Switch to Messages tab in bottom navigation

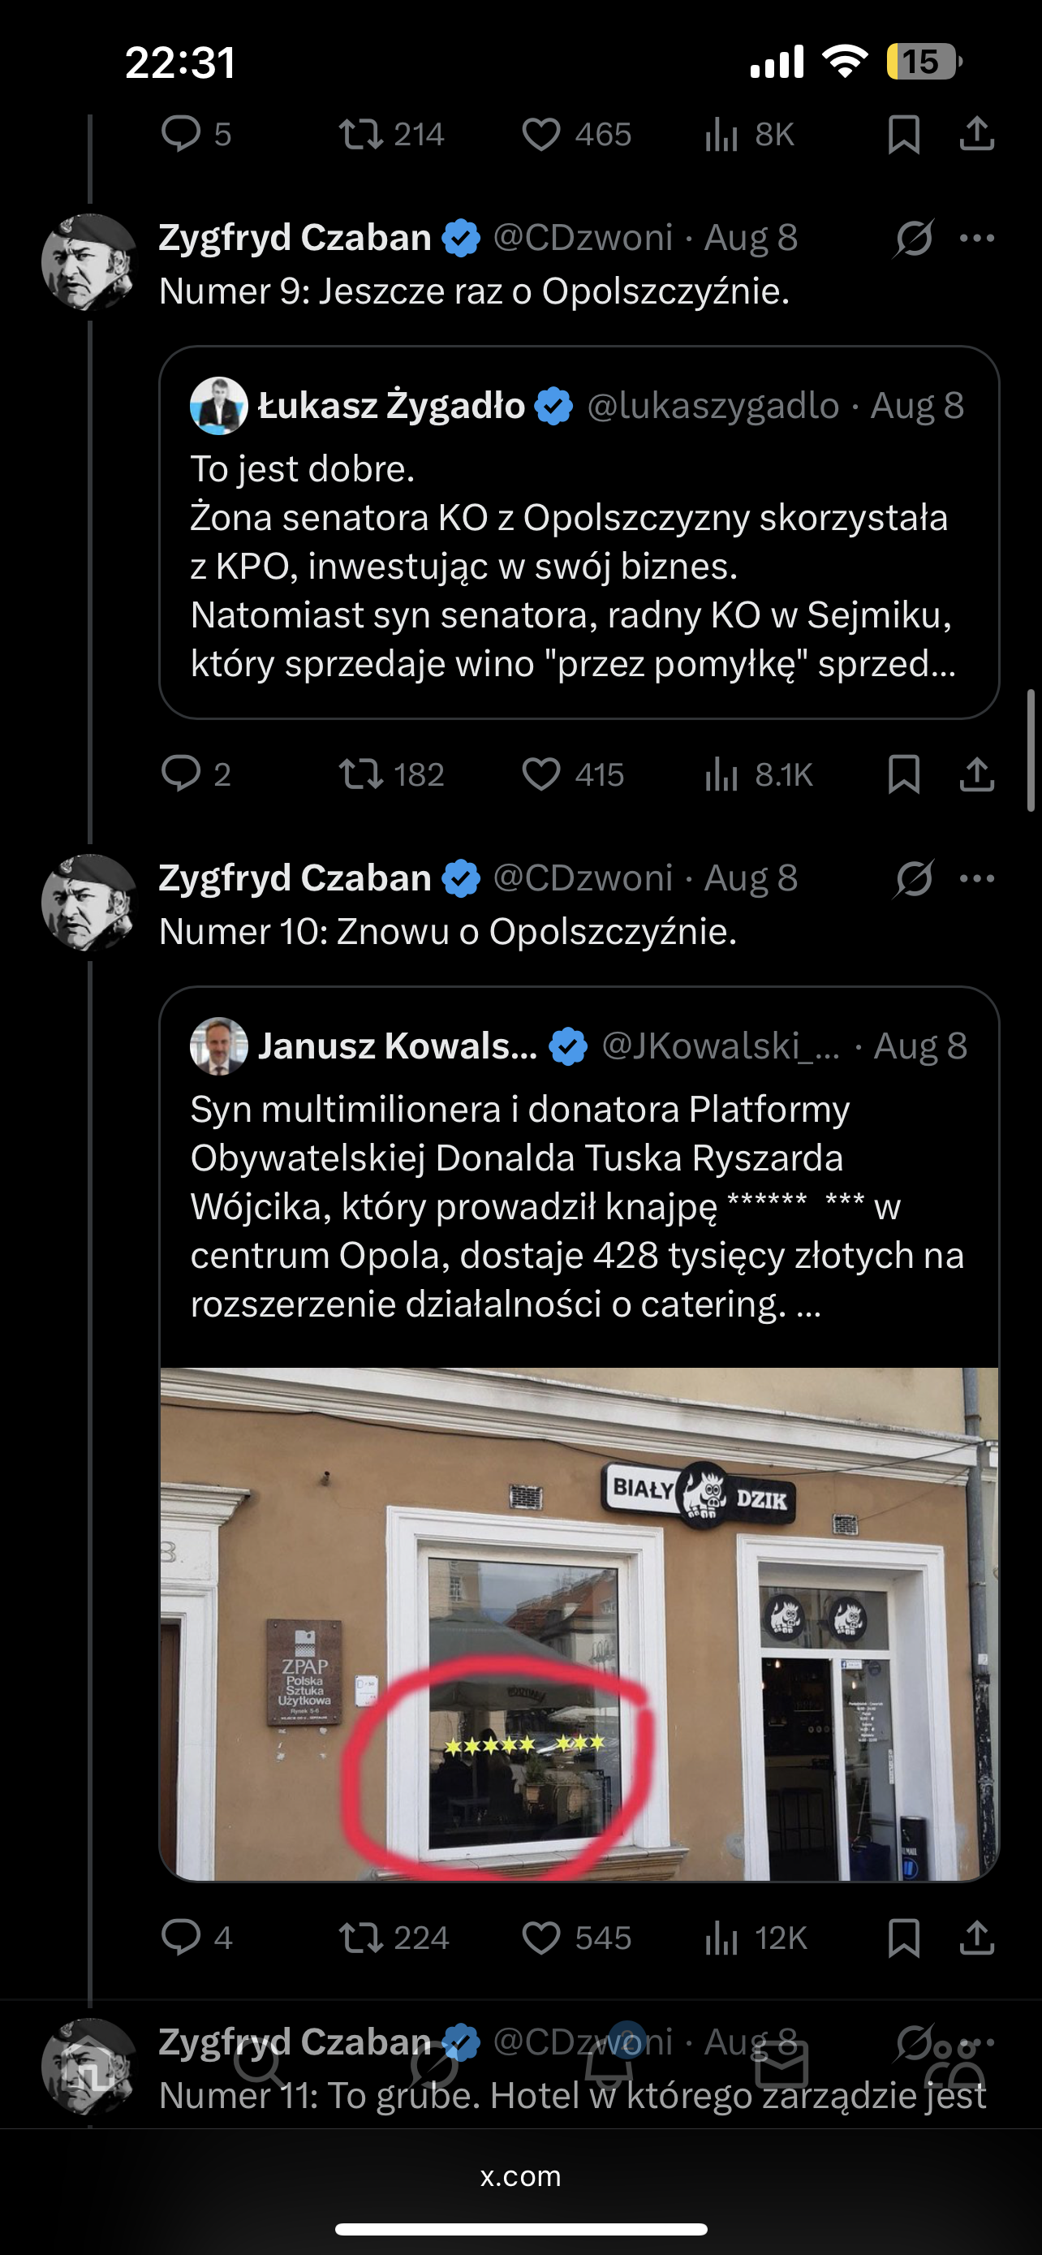click(x=781, y=2066)
